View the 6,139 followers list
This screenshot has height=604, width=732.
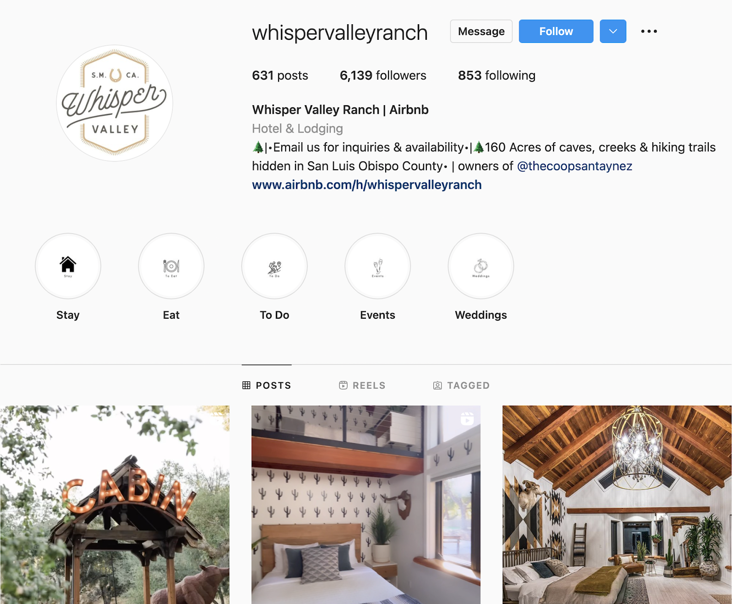coord(383,75)
